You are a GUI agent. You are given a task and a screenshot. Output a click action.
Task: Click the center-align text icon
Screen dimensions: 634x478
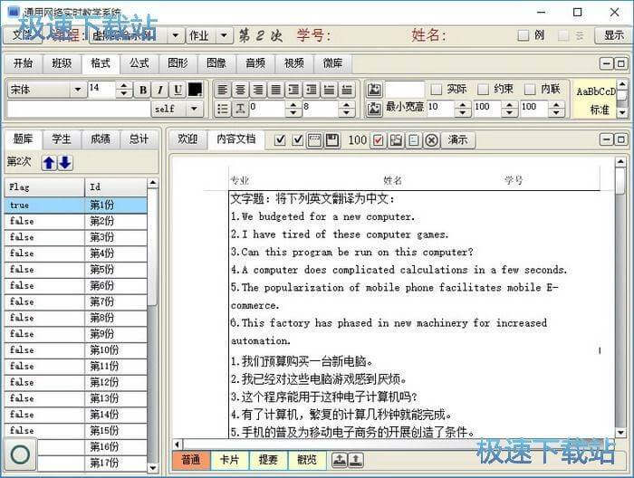coord(240,90)
